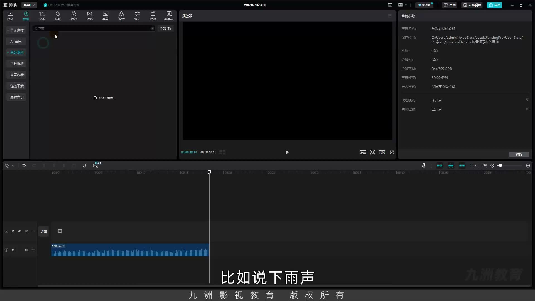535x301 pixels.
Task: Click the sound effect search field
Action: click(x=94, y=28)
